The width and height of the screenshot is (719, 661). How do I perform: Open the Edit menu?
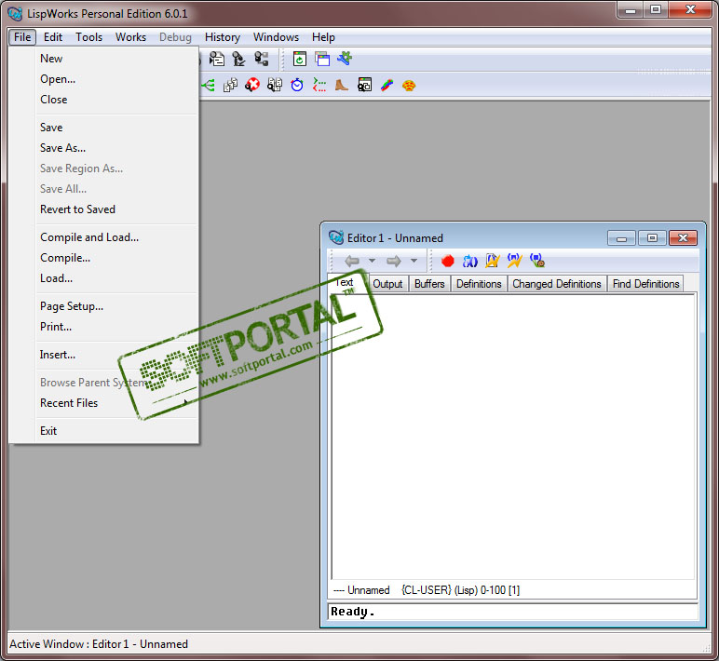click(x=53, y=37)
